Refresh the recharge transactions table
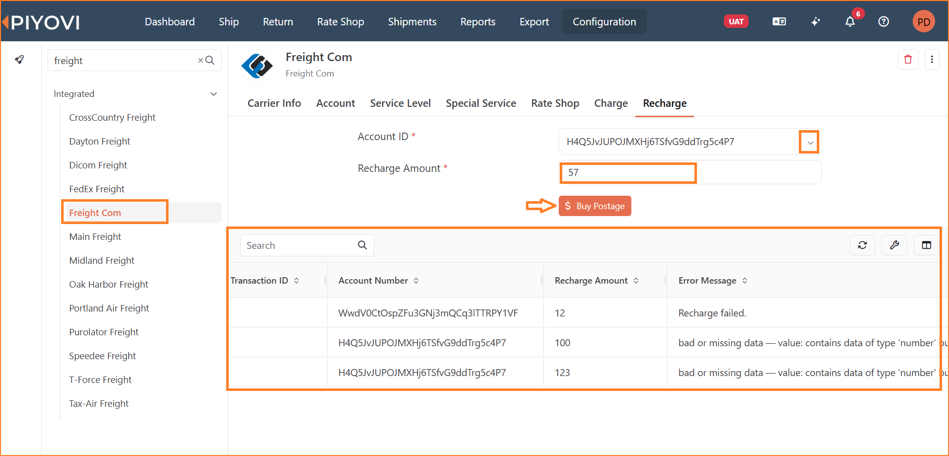 tap(863, 245)
